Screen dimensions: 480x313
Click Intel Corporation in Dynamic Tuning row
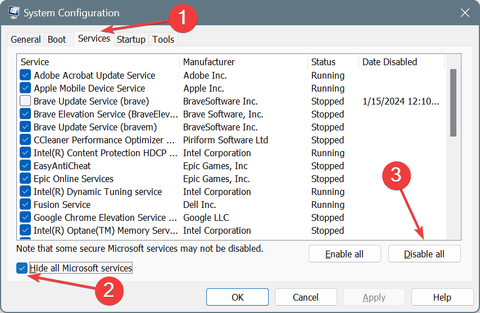point(217,192)
